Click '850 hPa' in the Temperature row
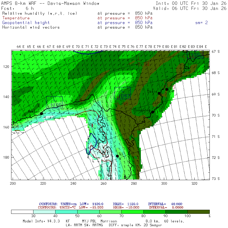This screenshot has width=228, height=228. click(144, 18)
